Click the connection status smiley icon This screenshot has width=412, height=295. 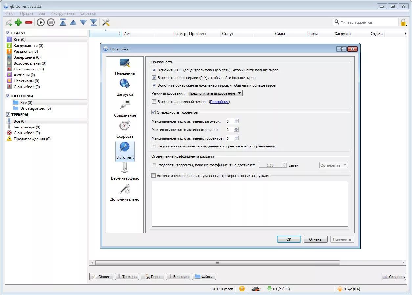tap(242, 289)
